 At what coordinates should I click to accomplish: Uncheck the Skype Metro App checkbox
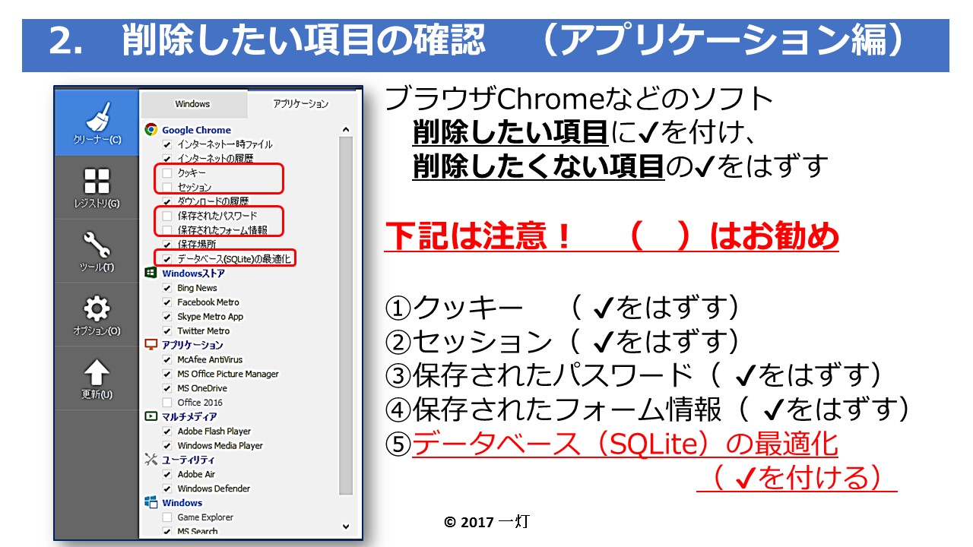tap(167, 317)
